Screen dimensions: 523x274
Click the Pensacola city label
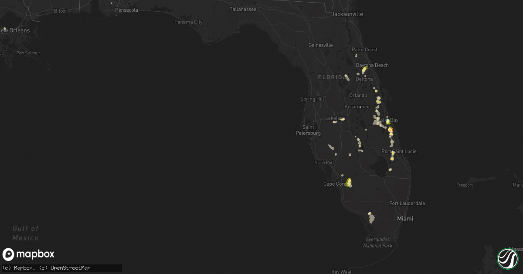point(127,10)
